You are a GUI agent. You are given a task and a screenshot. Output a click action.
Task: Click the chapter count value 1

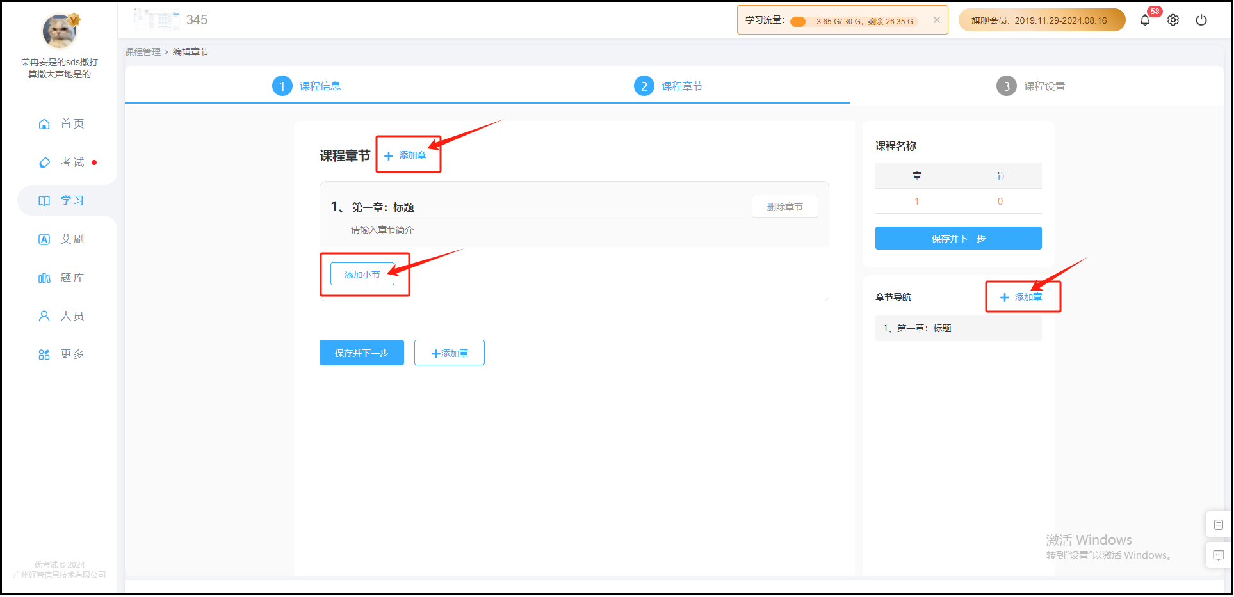(916, 201)
